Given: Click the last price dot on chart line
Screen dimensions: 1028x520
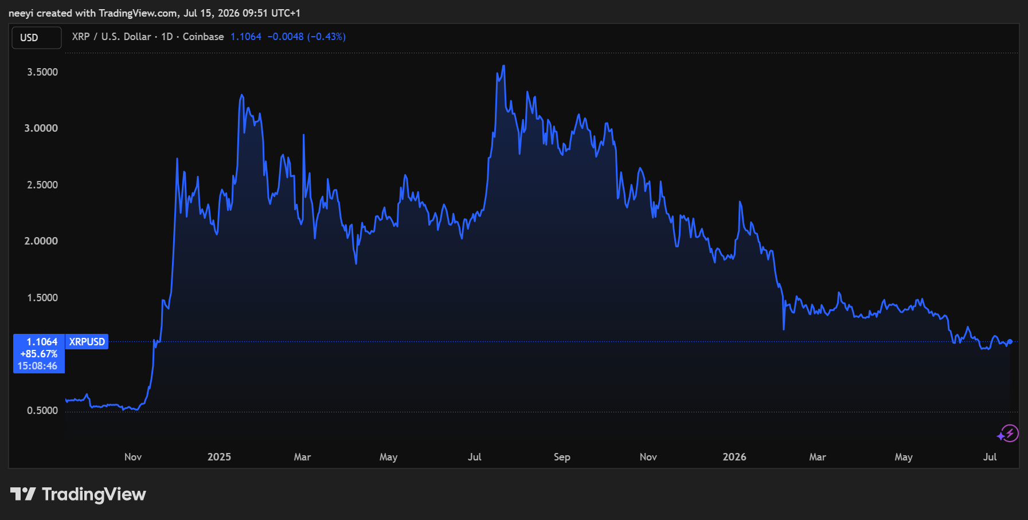Looking at the screenshot, I should [1010, 342].
